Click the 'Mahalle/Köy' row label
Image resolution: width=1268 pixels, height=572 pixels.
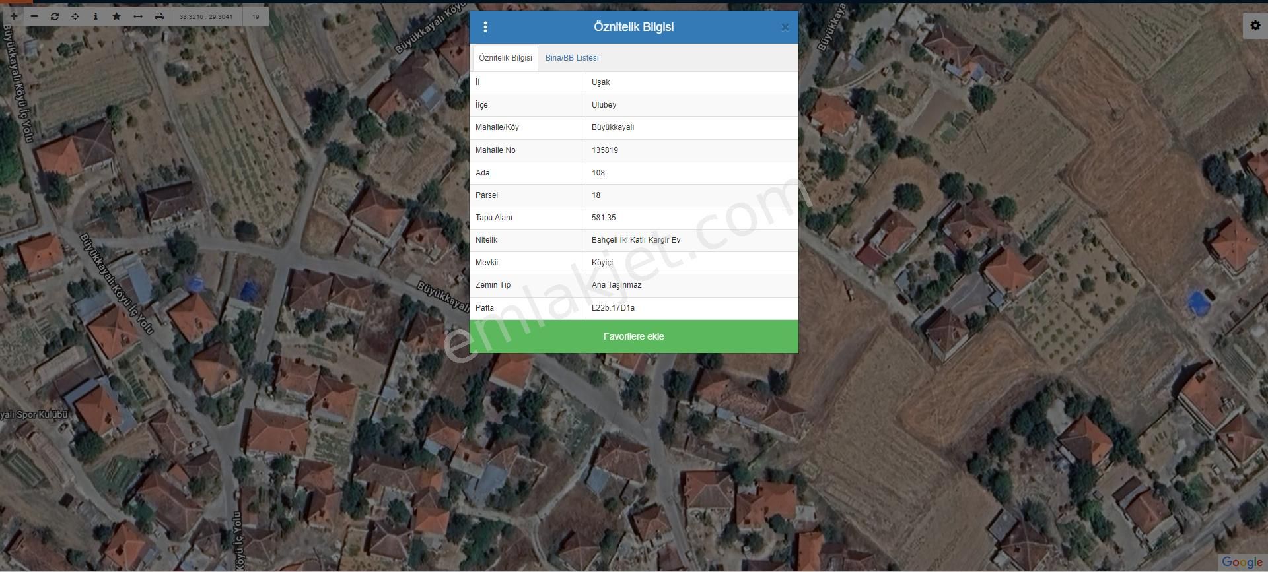[x=497, y=127]
